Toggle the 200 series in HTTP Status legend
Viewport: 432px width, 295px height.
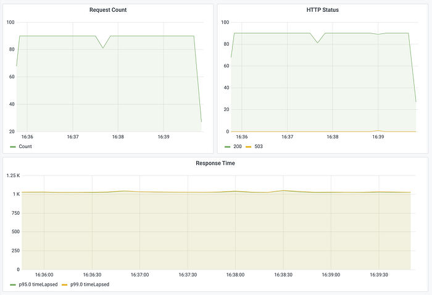tap(238, 146)
